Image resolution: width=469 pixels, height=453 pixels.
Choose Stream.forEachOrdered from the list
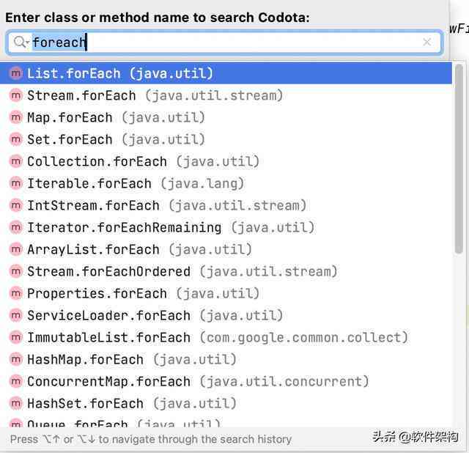coord(226,271)
